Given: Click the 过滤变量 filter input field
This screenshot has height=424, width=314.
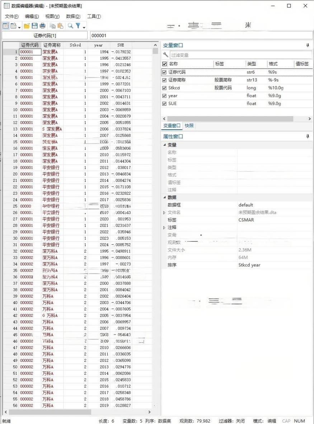Looking at the screenshot, I should click(x=240, y=55).
